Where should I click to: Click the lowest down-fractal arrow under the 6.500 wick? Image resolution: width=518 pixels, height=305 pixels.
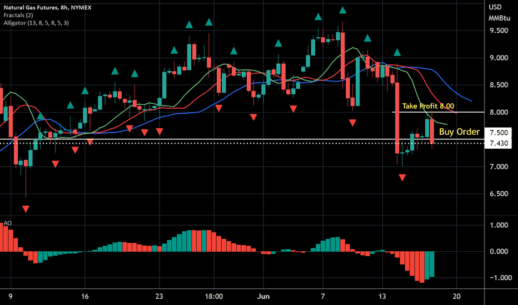(x=26, y=209)
